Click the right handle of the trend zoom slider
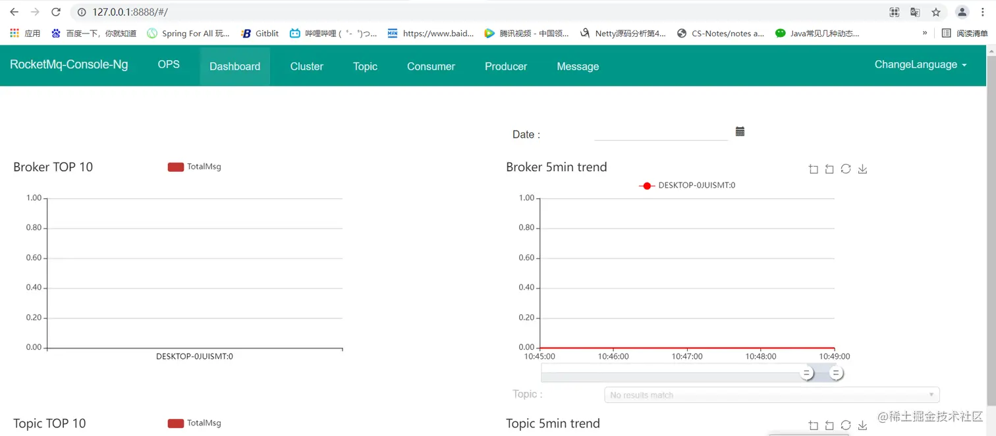This screenshot has width=996, height=436. 835,373
